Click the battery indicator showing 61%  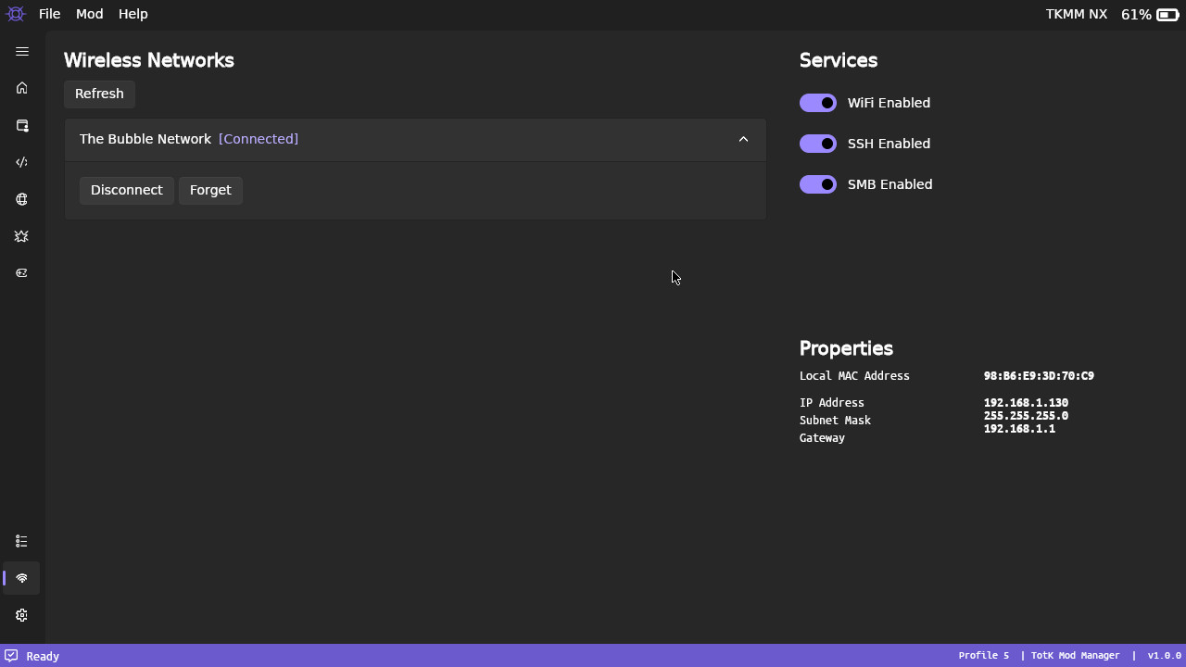[1149, 14]
